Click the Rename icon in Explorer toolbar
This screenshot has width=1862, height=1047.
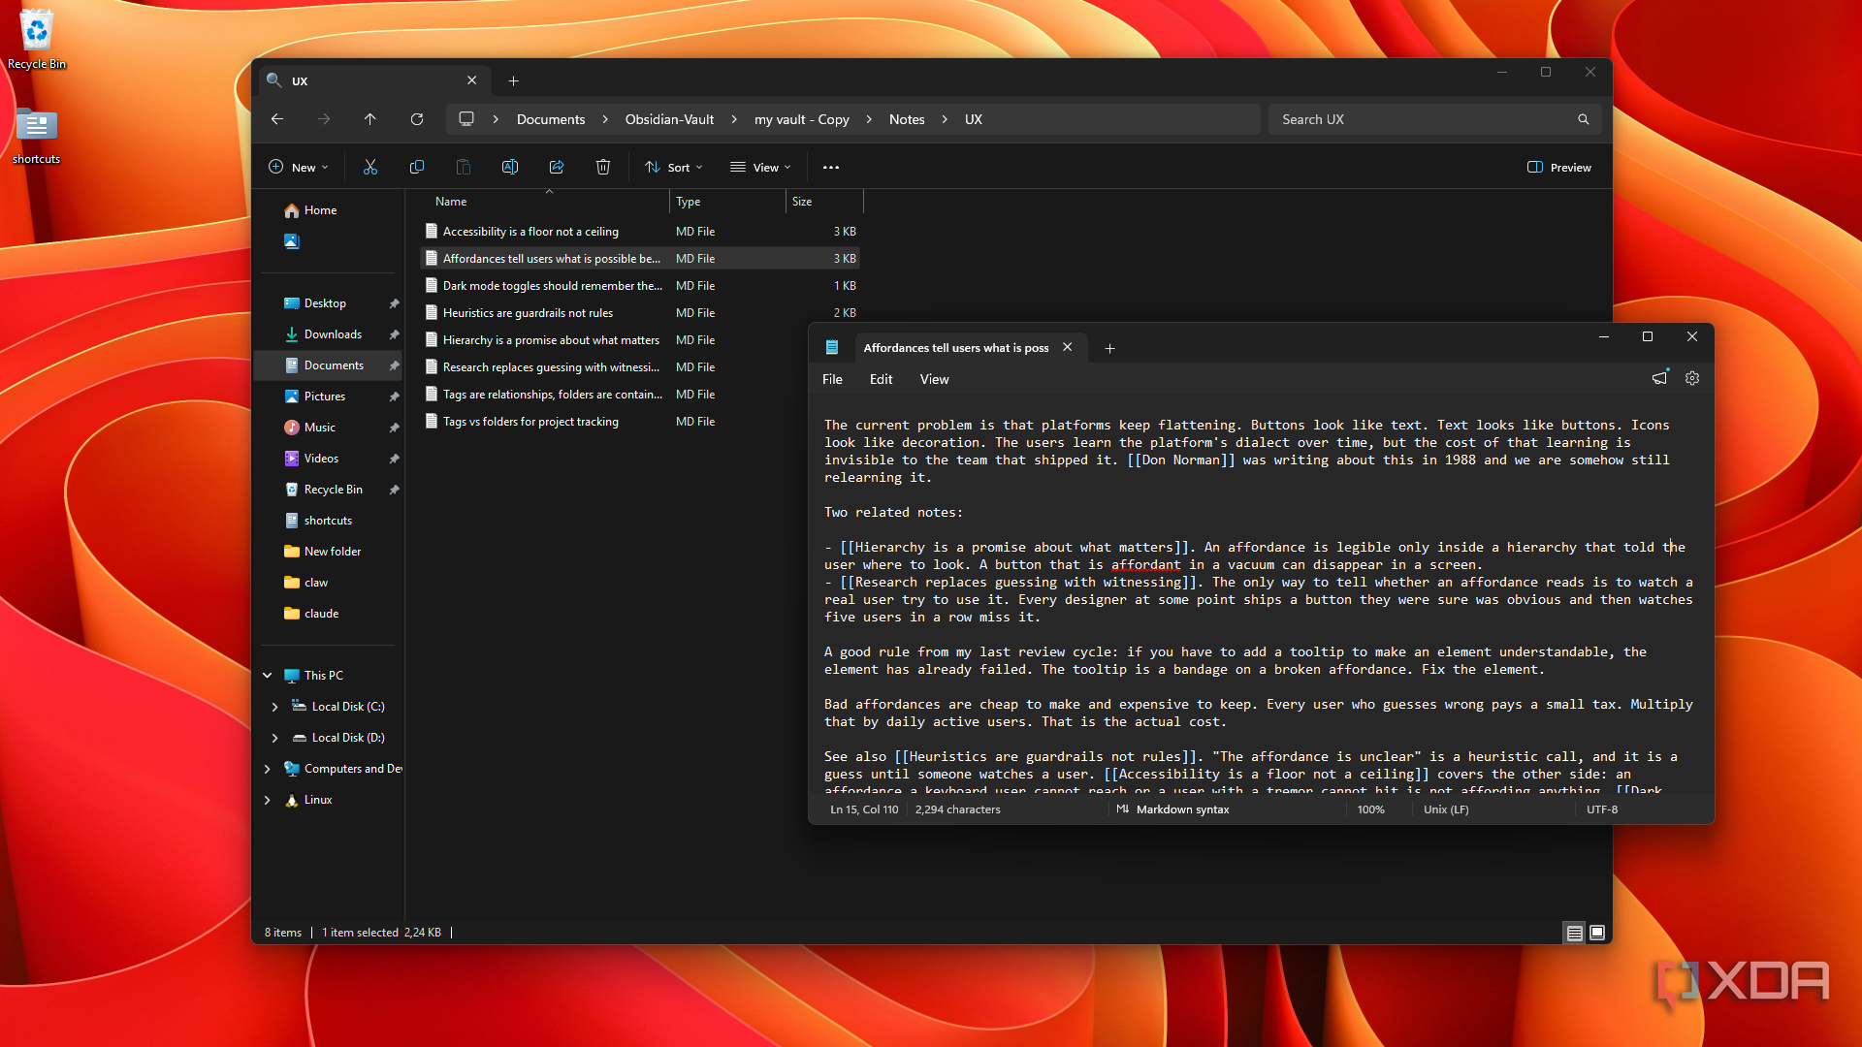click(510, 167)
